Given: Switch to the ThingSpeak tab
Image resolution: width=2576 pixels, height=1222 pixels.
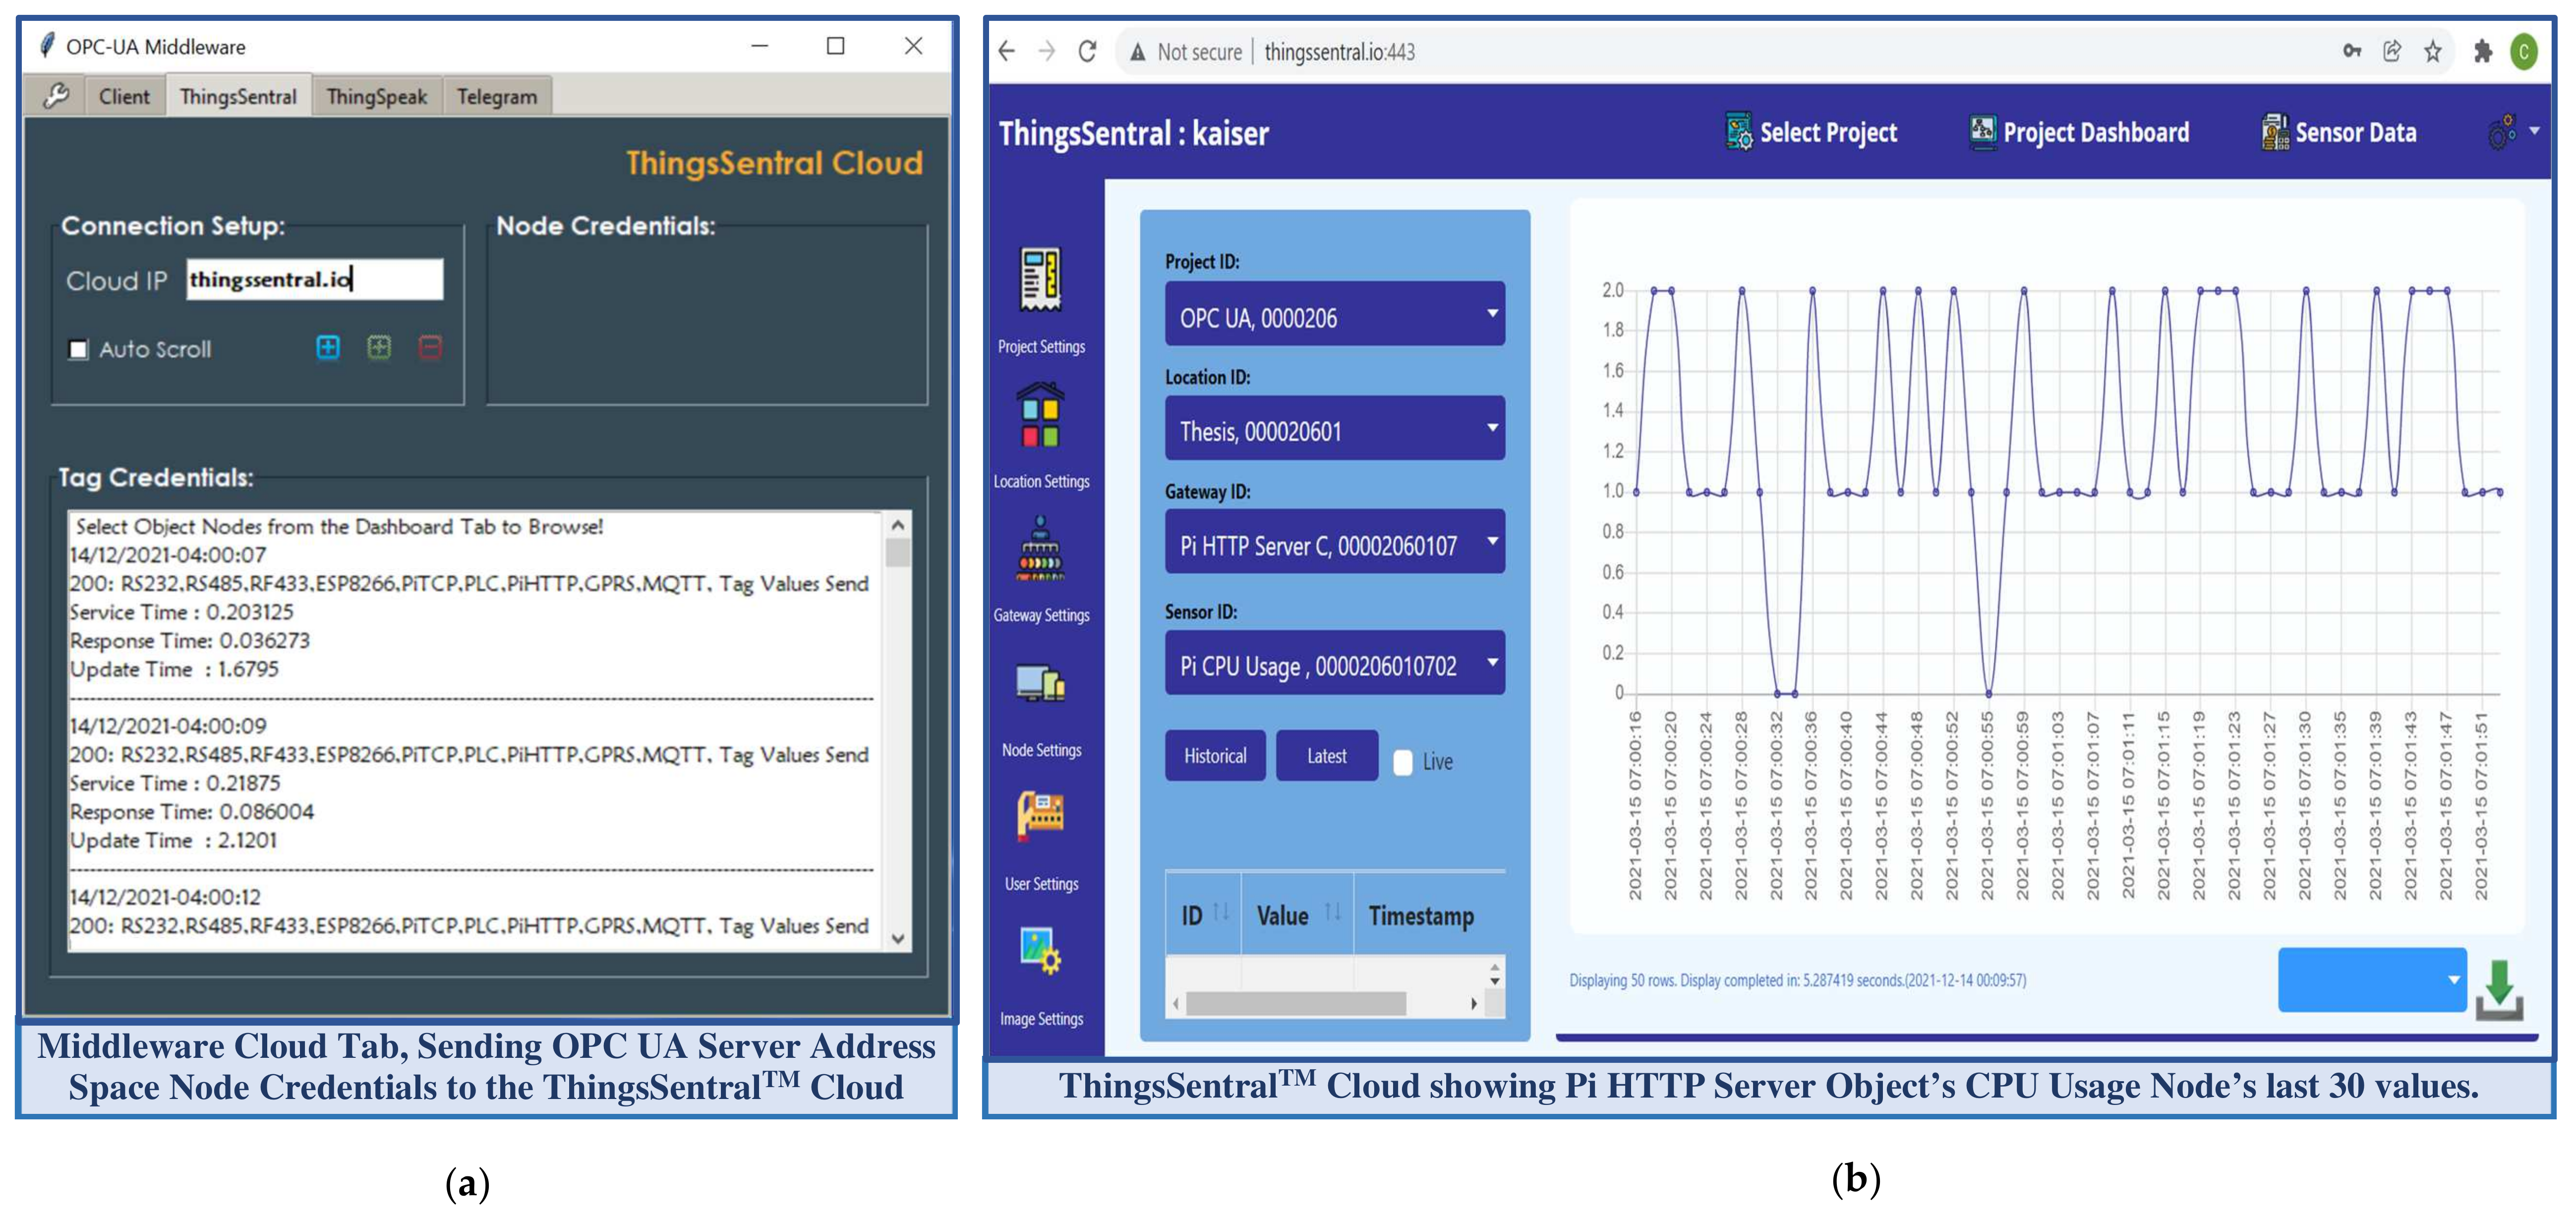Looking at the screenshot, I should [376, 97].
